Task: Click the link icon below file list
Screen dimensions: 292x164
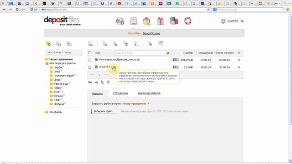Action: coord(90,82)
